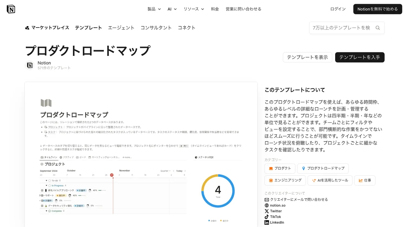Click the orange エンジニアリング chip icon

pyautogui.click(x=271, y=180)
